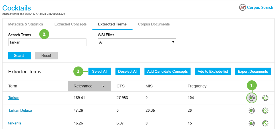Go to Corpus Documents tab
Screen dimensions: 277x129
pos(154,24)
